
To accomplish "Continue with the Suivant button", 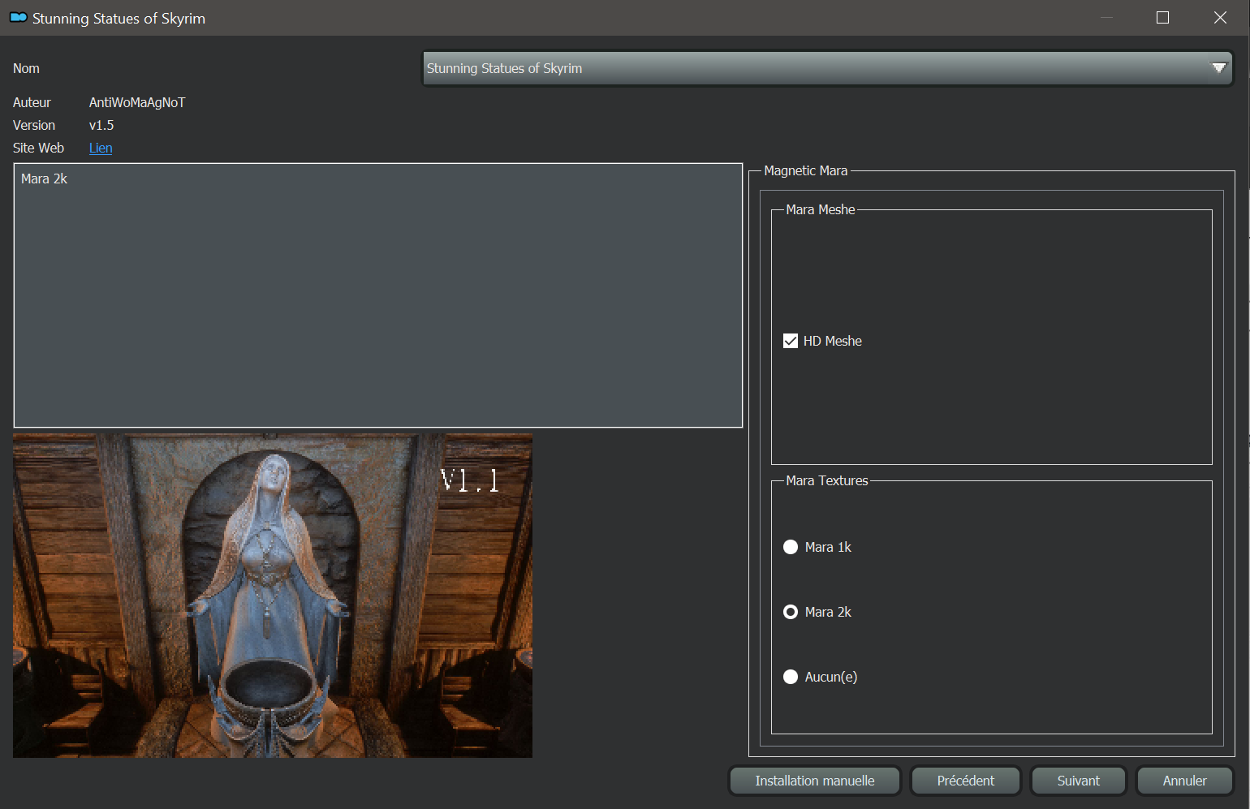I will coord(1078,781).
